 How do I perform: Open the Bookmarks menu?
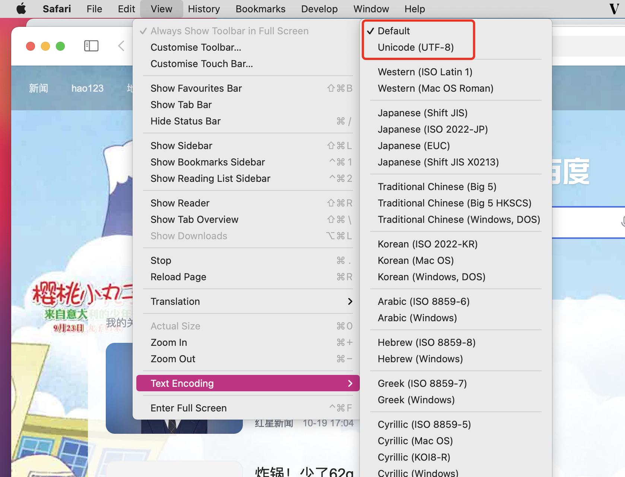pyautogui.click(x=260, y=9)
